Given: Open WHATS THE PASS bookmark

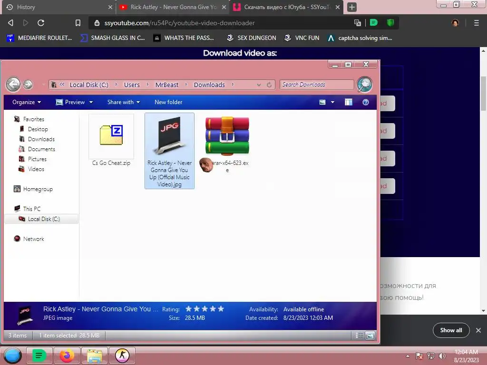Looking at the screenshot, I should click(184, 38).
